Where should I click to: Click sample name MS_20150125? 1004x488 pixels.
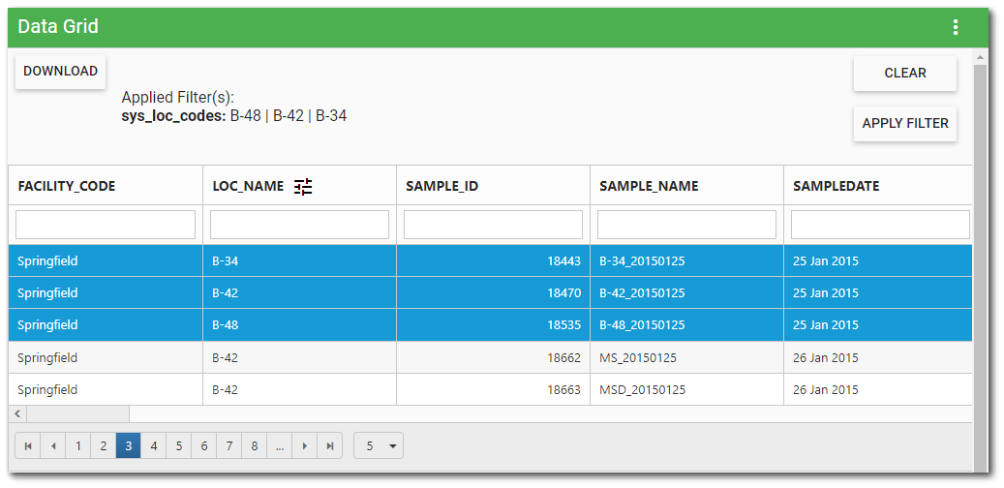[x=638, y=357]
